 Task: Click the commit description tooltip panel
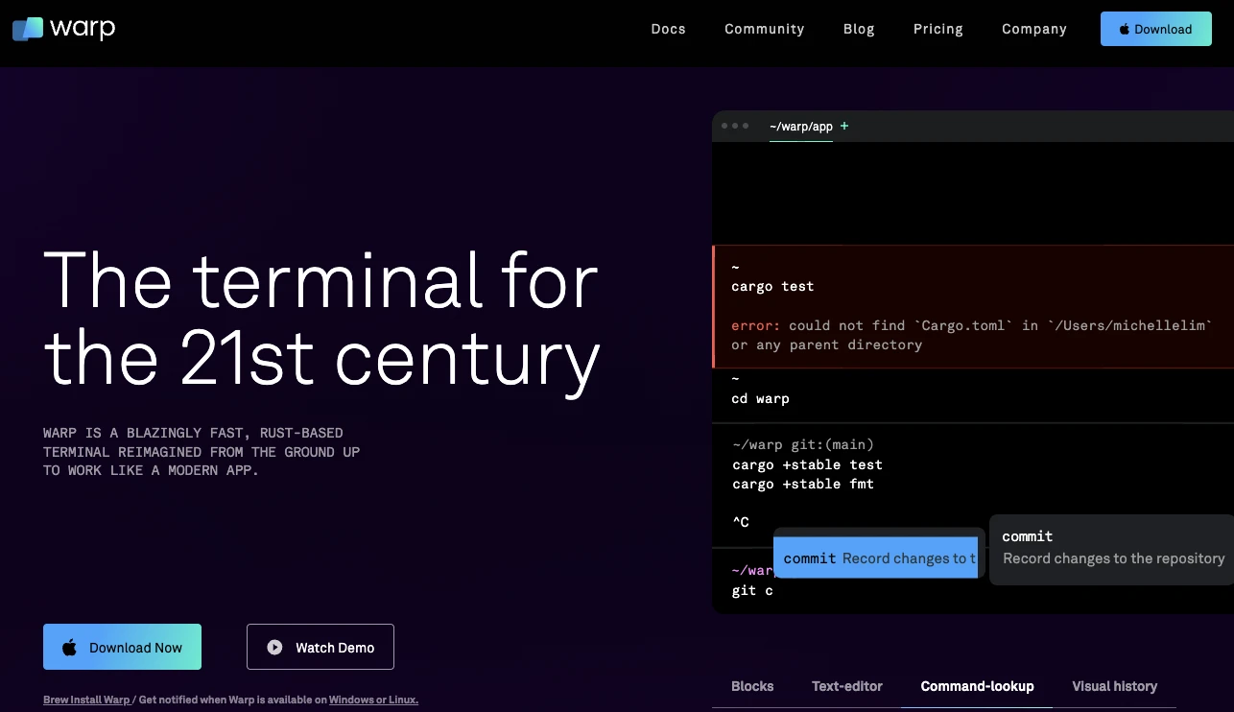tap(1111, 550)
